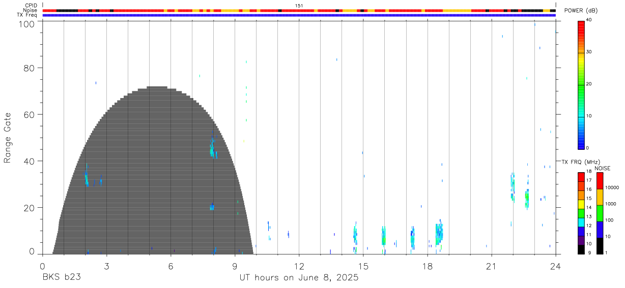Click the y-axis tick label 80

click(30, 68)
